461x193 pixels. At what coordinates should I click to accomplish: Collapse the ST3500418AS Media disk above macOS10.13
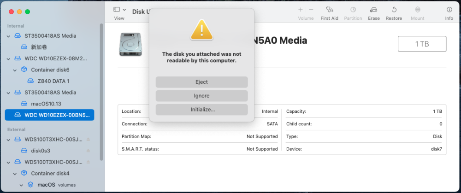click(8, 93)
